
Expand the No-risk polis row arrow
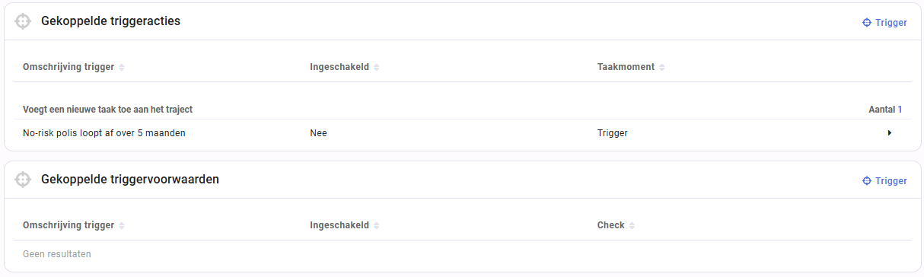[889, 133]
